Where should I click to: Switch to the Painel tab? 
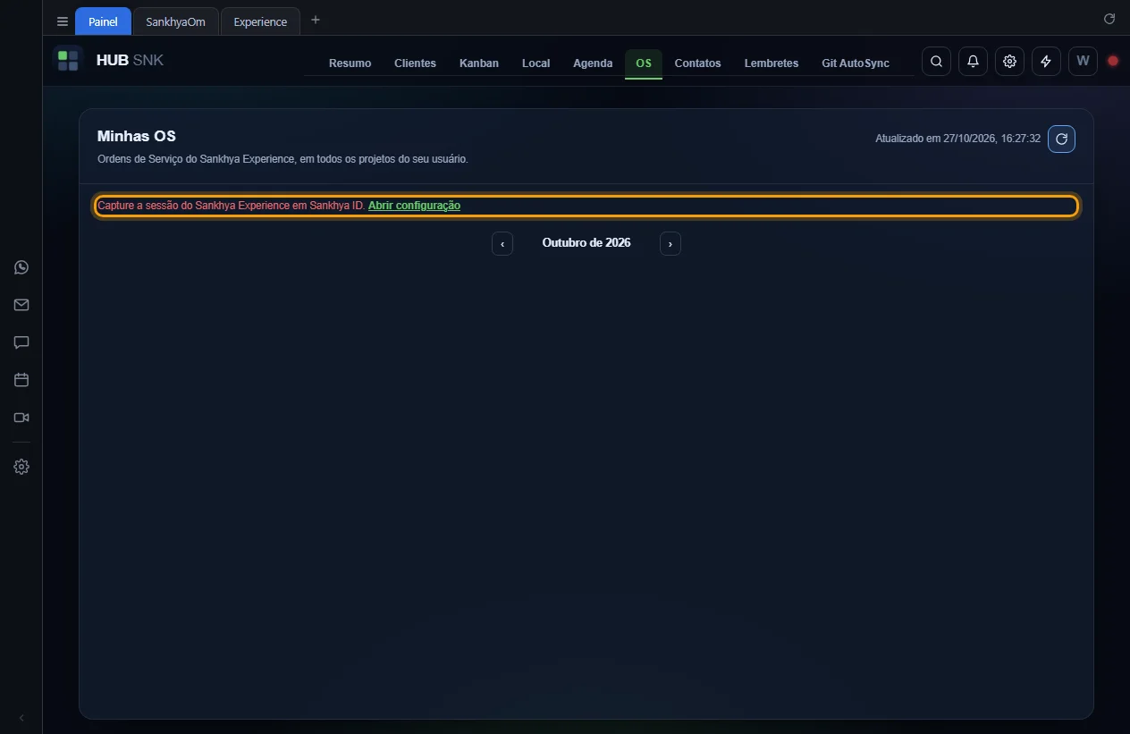point(103,21)
